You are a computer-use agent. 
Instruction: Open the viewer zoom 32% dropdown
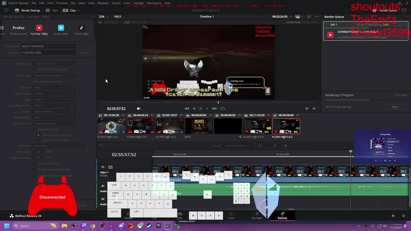click(103, 17)
